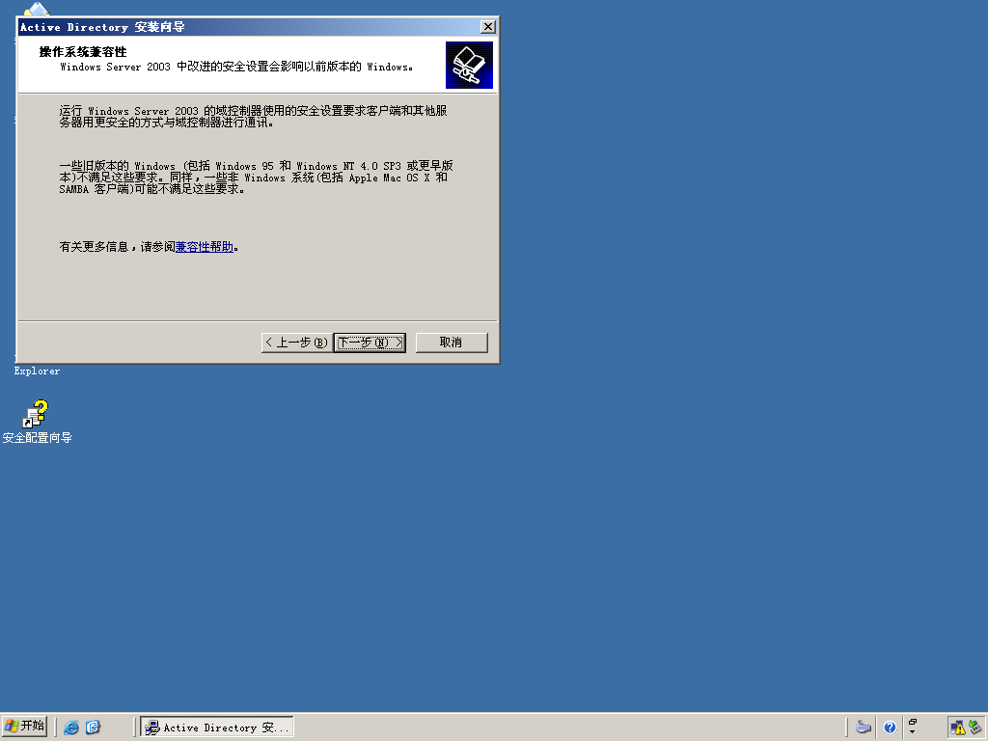988x741 pixels.
Task: Click the network warning tray icon
Action: point(958,727)
